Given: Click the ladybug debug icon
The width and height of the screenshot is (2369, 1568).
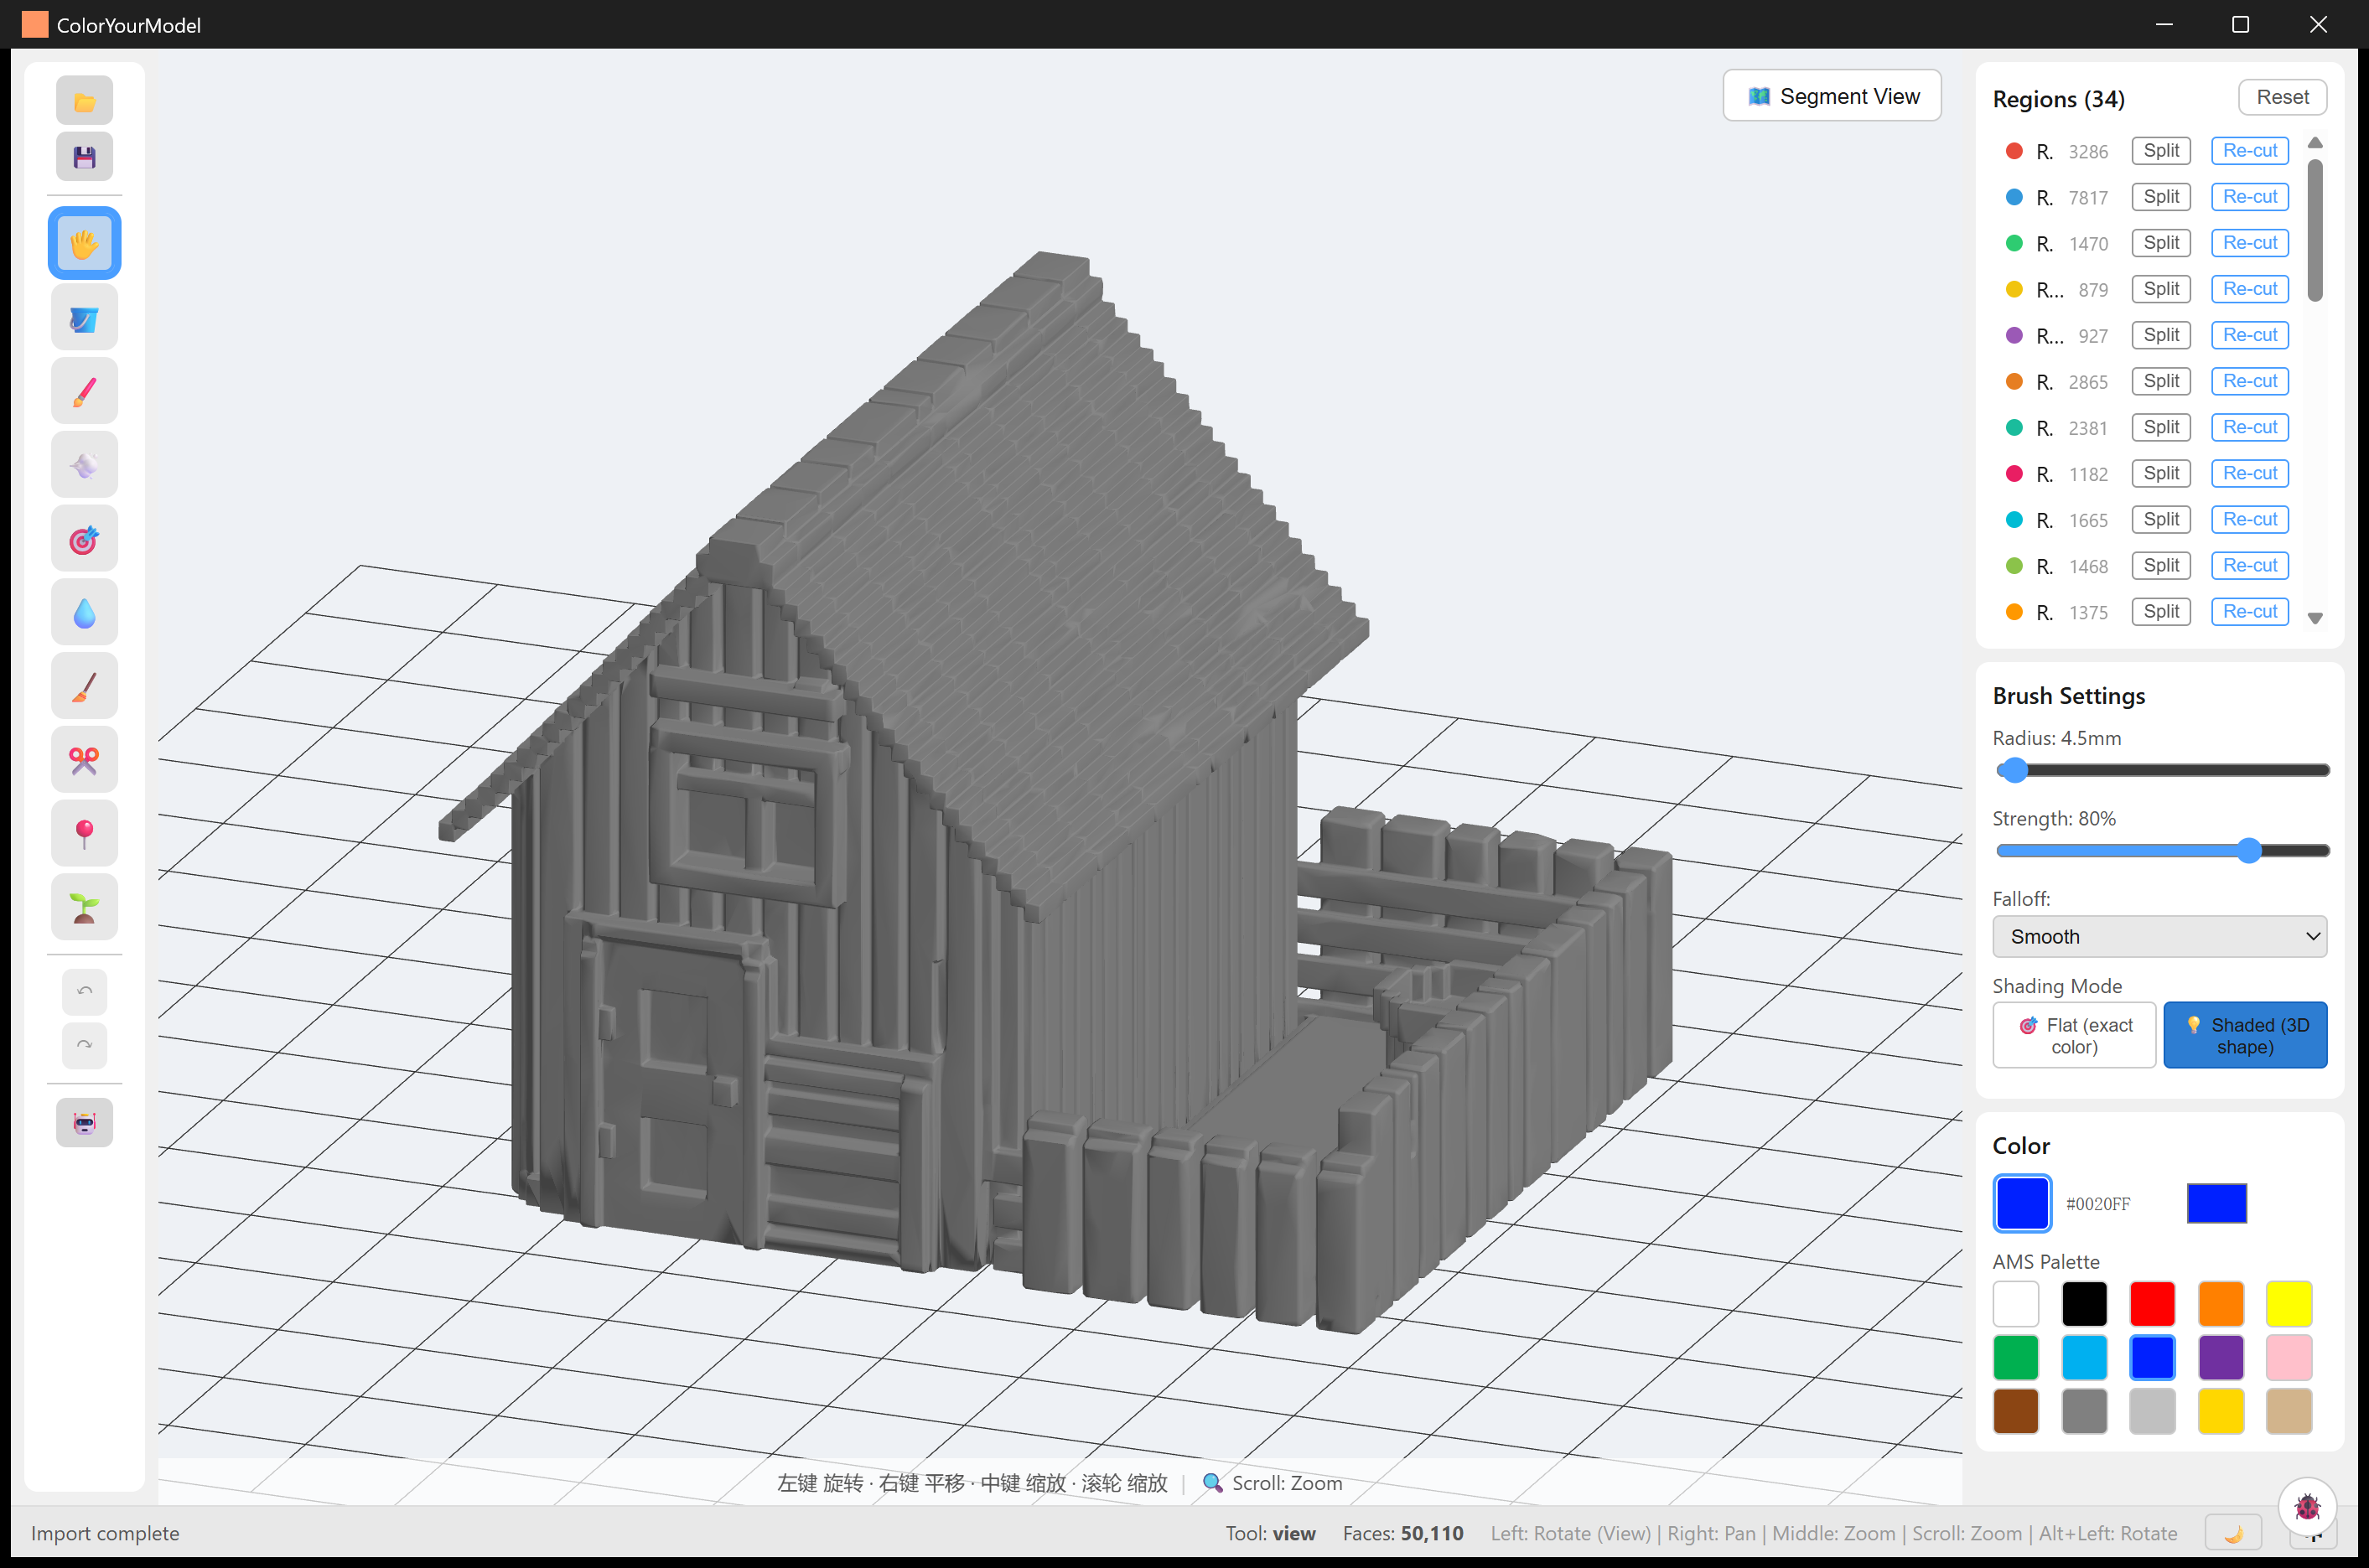Looking at the screenshot, I should (x=2307, y=1506).
